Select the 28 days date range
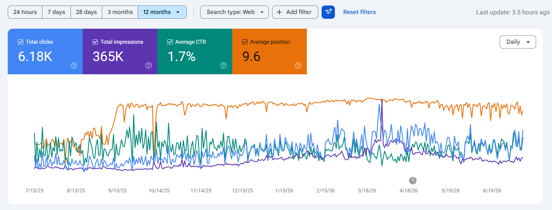Screen dimensions: 552x210 tap(86, 12)
